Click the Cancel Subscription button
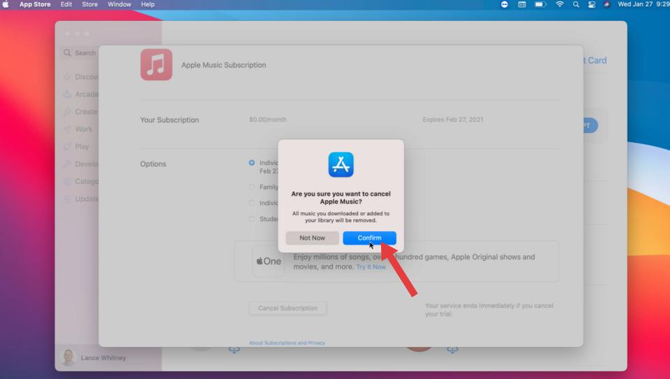The width and height of the screenshot is (670, 379). [x=288, y=308]
